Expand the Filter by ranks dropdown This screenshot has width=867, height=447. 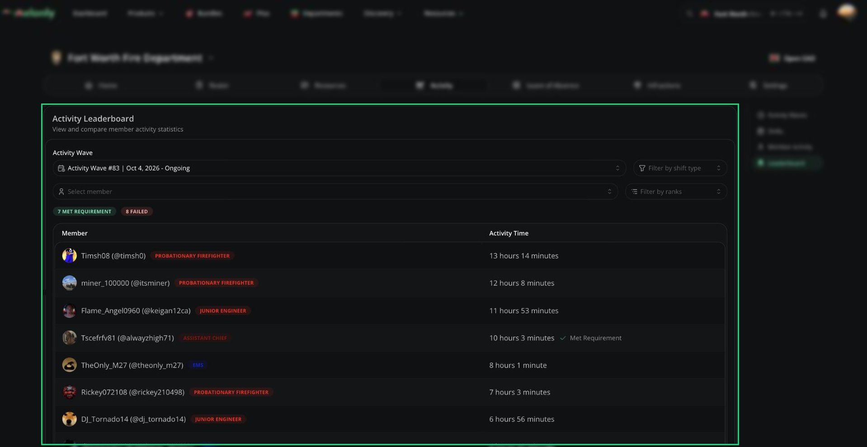pyautogui.click(x=676, y=192)
